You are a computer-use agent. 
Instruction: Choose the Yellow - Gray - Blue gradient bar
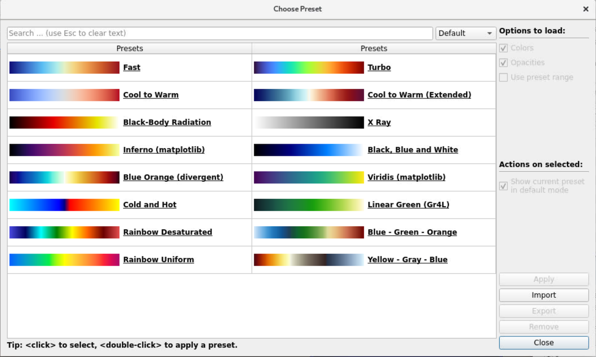coord(309,260)
